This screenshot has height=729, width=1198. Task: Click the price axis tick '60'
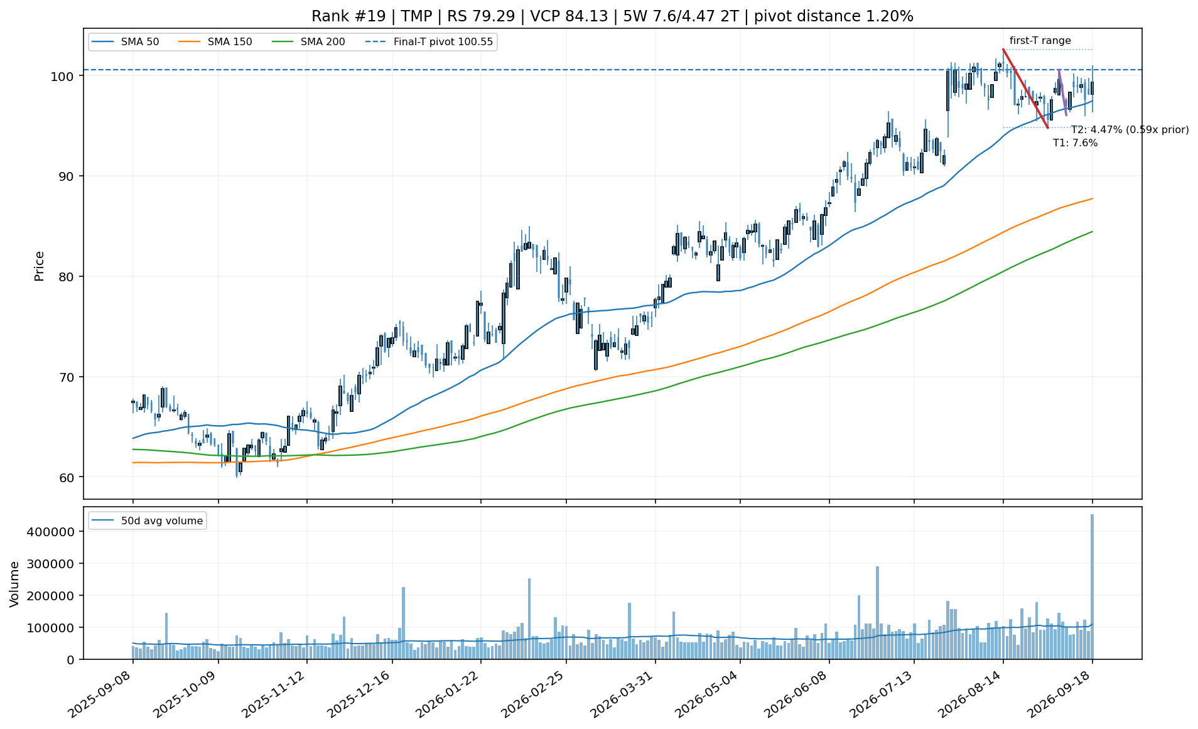pos(67,478)
